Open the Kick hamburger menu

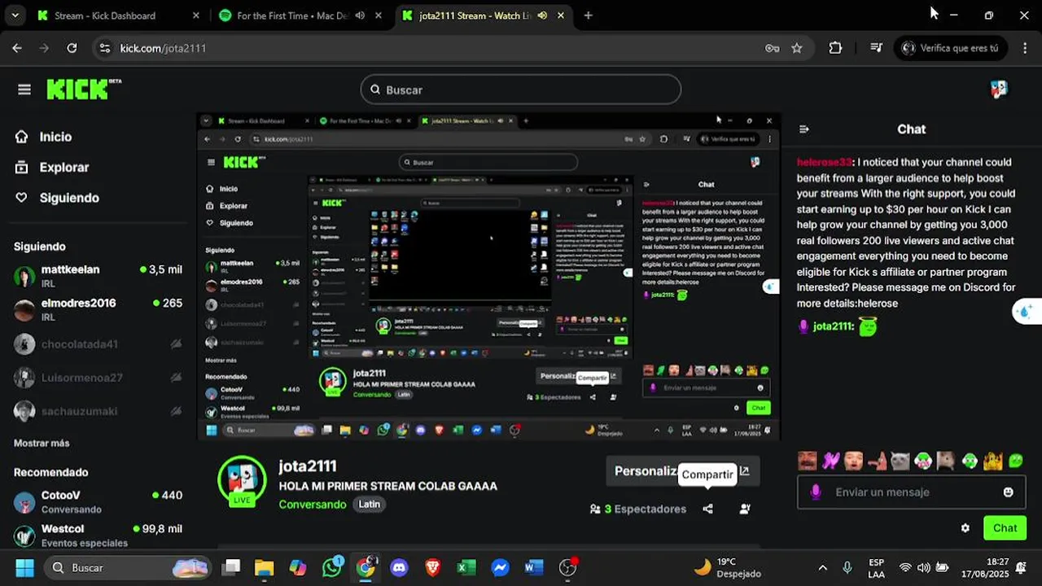[24, 90]
